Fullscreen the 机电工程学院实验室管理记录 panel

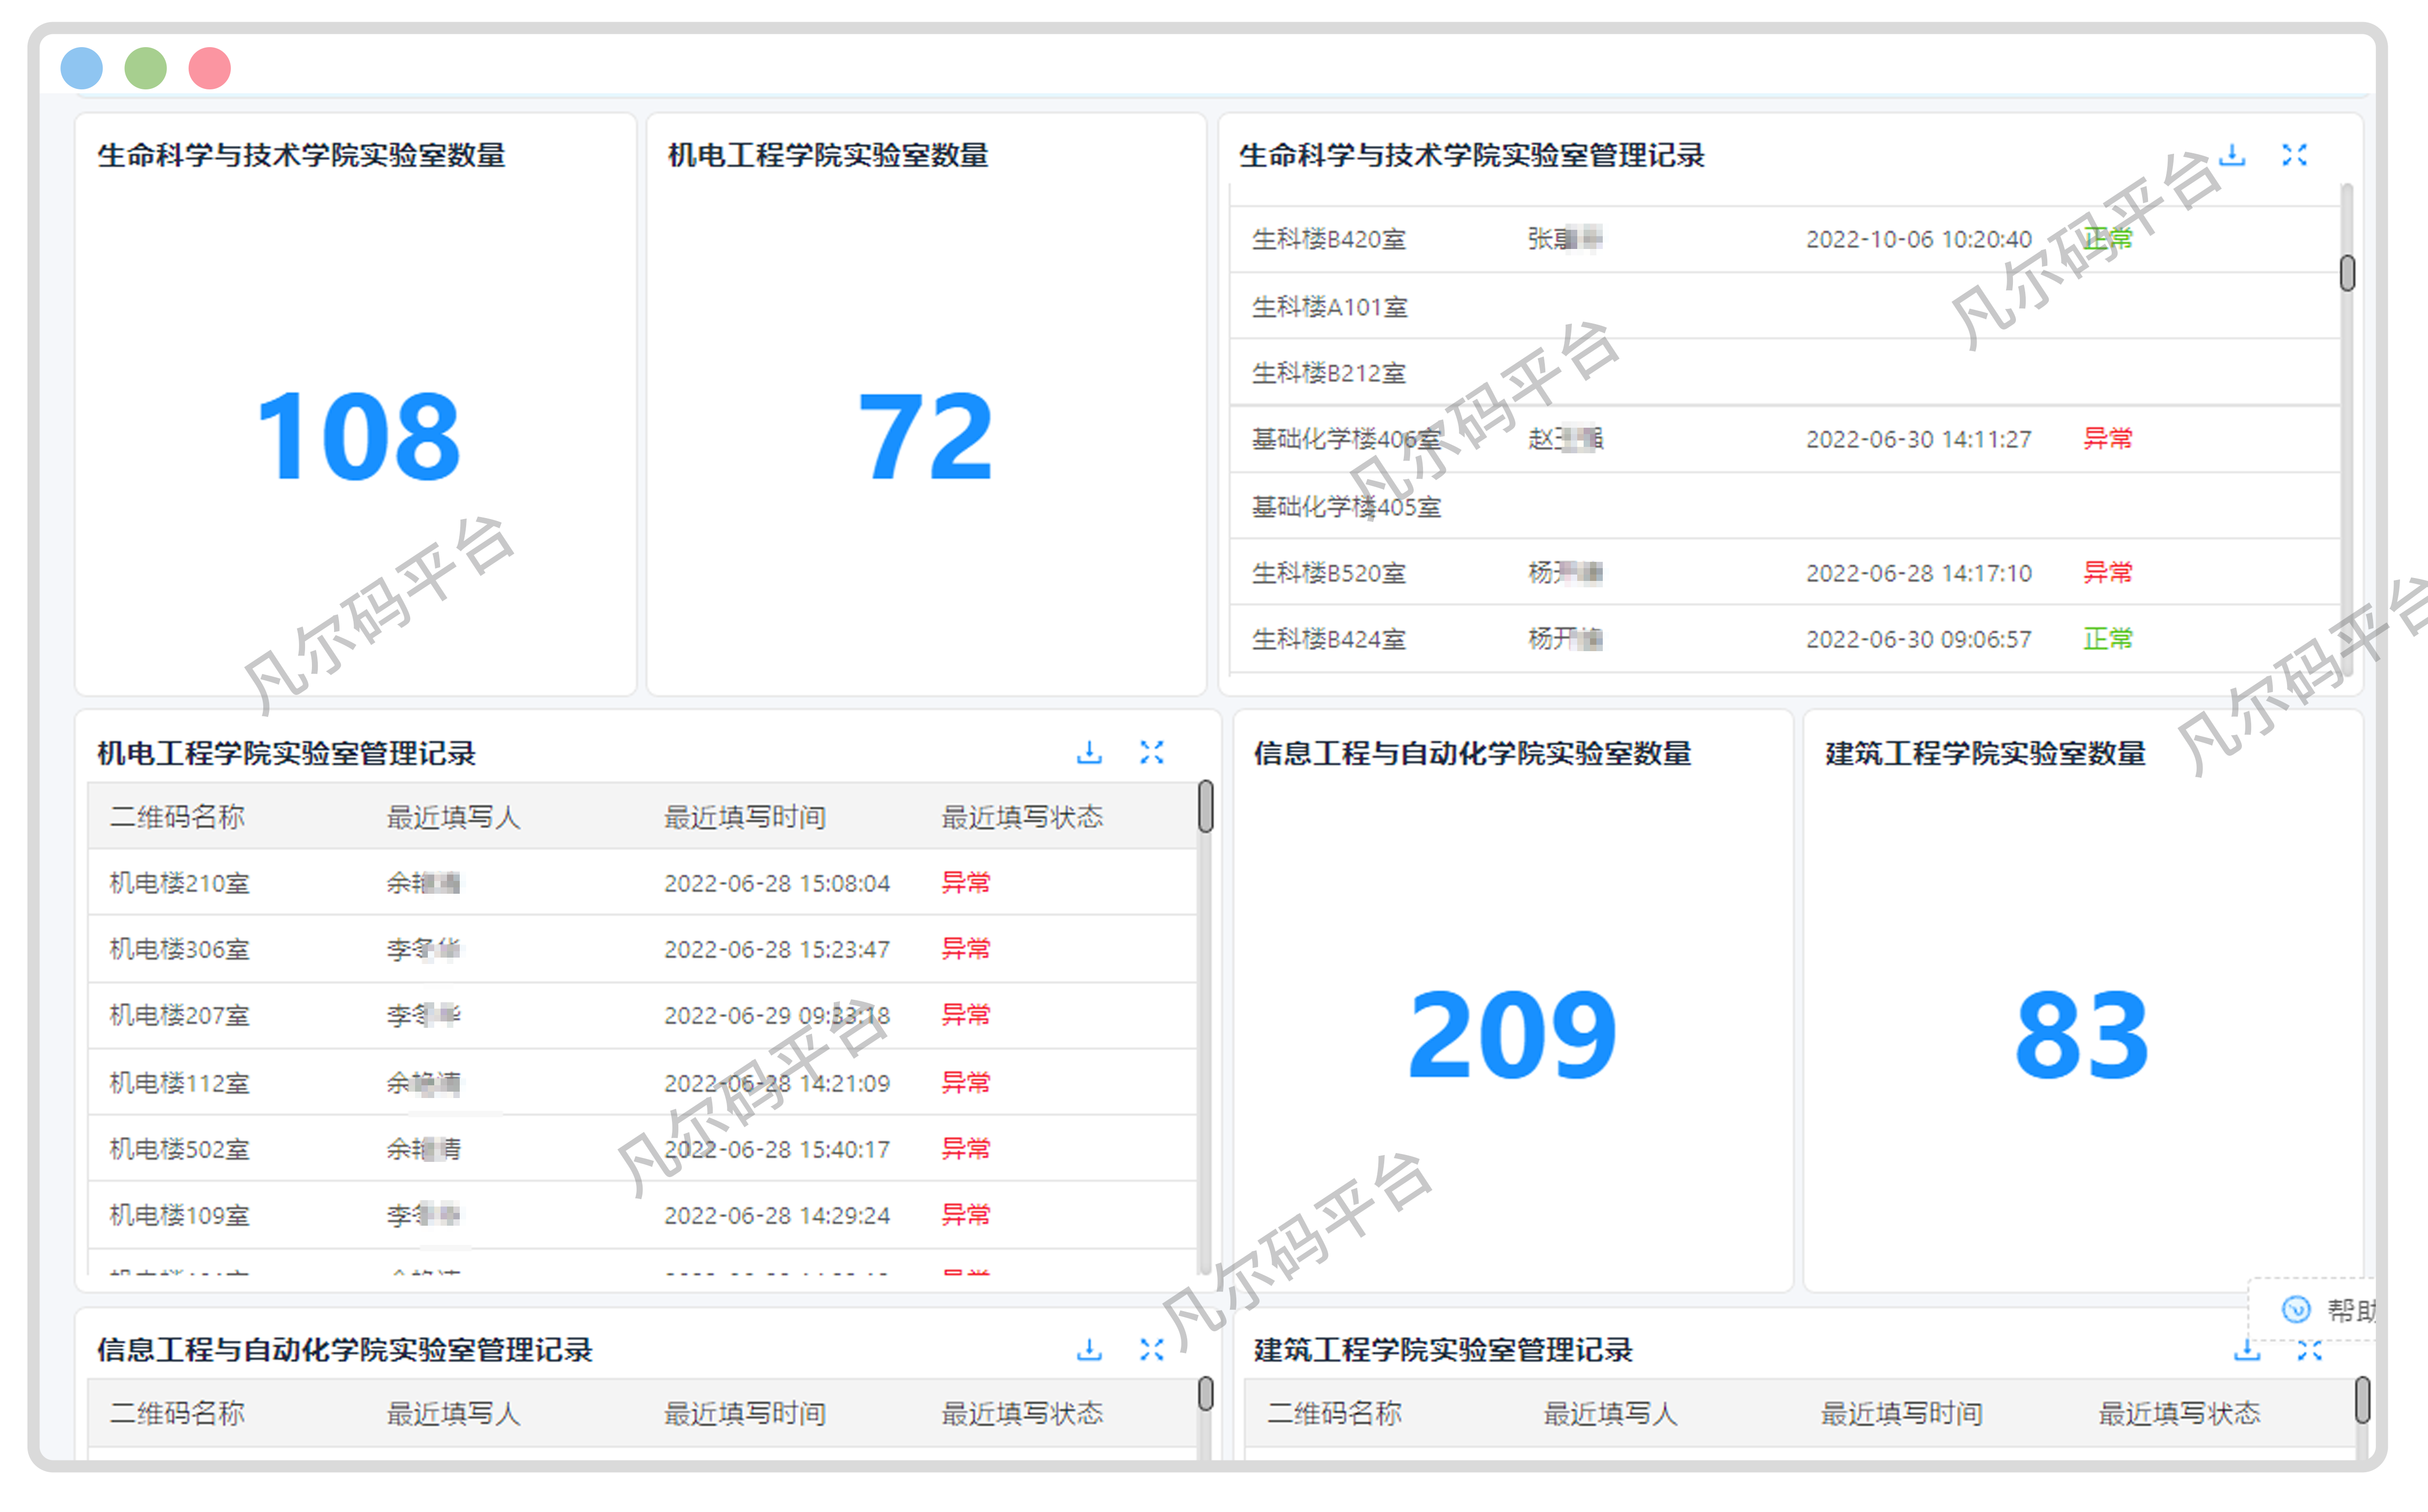[1153, 752]
